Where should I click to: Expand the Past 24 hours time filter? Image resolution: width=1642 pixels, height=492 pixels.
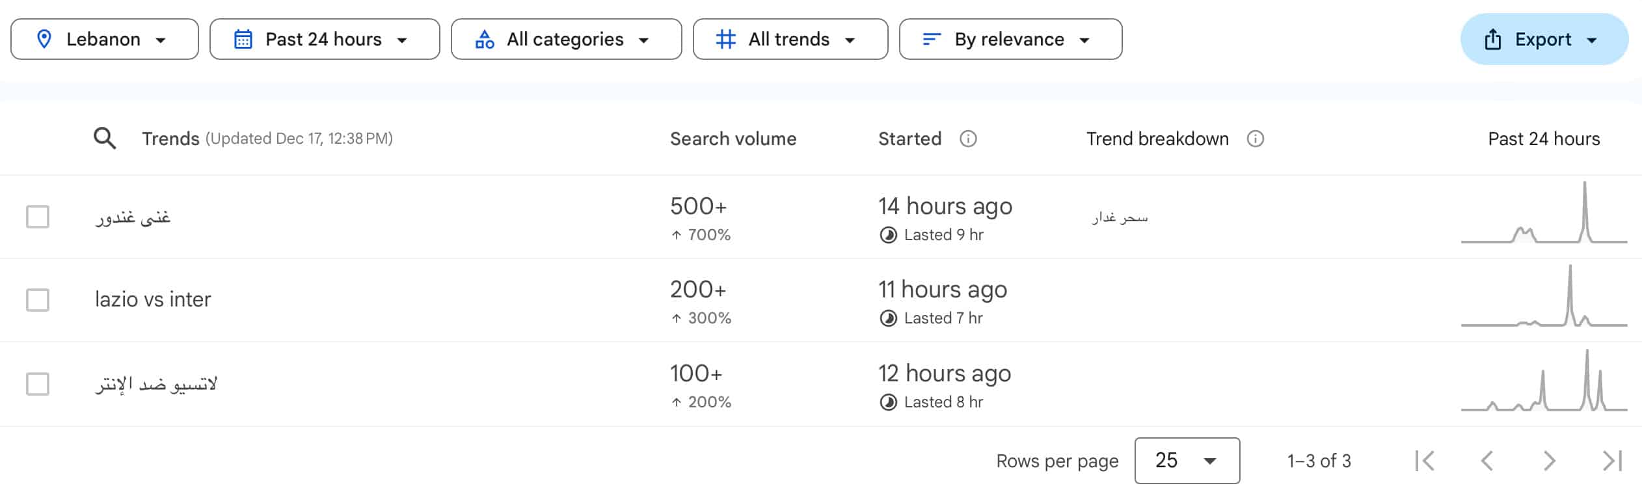pos(324,39)
